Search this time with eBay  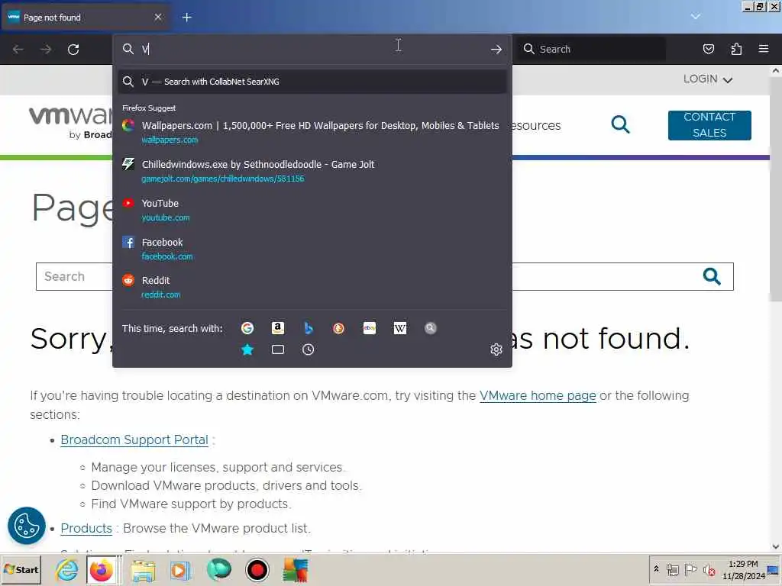tap(370, 328)
